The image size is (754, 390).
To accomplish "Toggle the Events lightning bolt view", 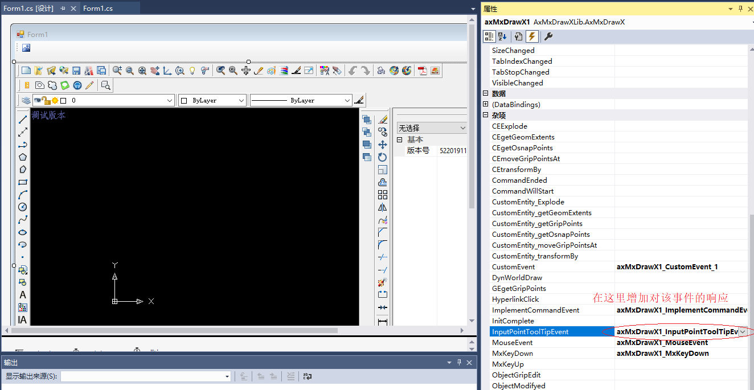I will point(531,36).
